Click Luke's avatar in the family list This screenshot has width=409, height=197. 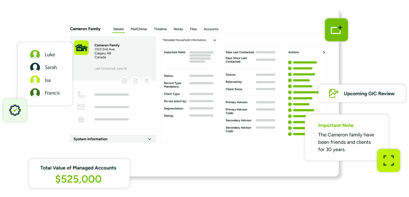(35, 54)
